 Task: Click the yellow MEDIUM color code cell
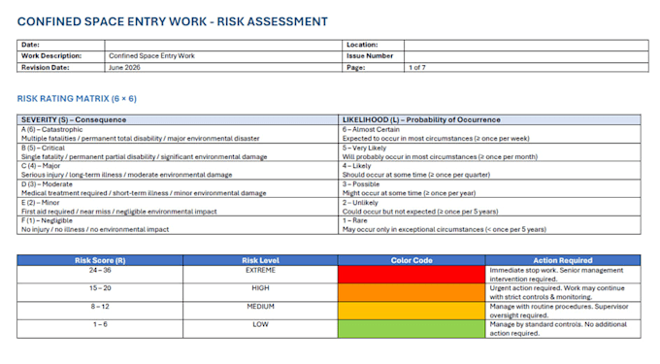click(x=412, y=311)
